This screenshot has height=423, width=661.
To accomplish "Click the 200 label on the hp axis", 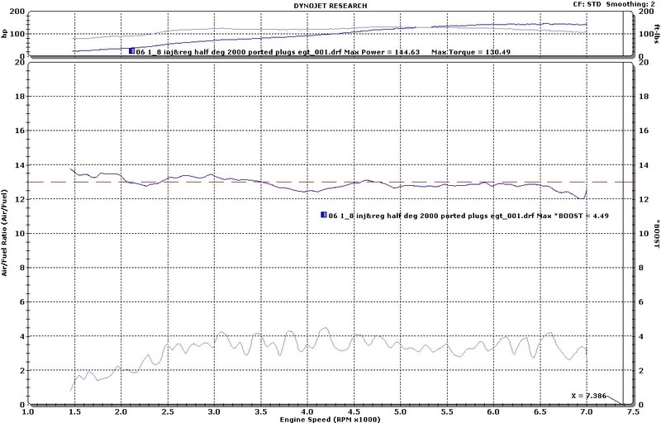I will click(17, 12).
